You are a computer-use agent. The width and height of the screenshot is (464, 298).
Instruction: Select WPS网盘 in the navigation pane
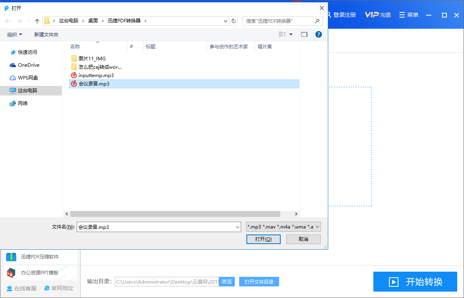pos(28,78)
